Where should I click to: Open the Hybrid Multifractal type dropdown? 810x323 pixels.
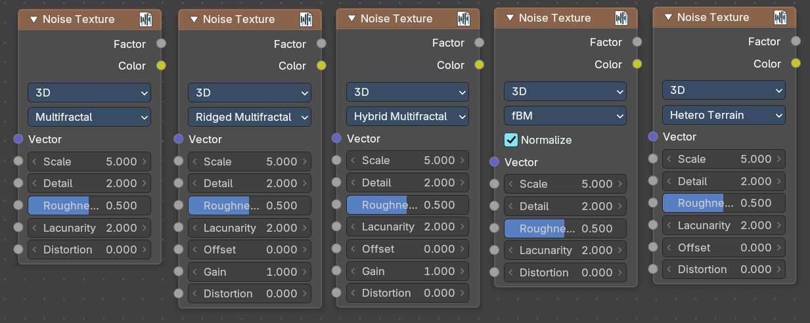point(407,116)
